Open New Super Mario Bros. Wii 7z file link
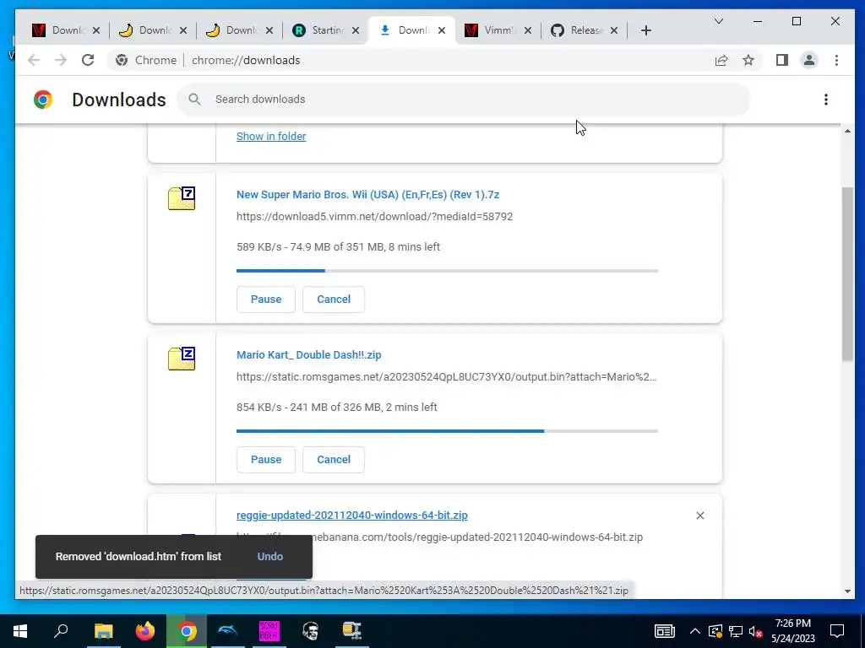The image size is (865, 648). (368, 195)
